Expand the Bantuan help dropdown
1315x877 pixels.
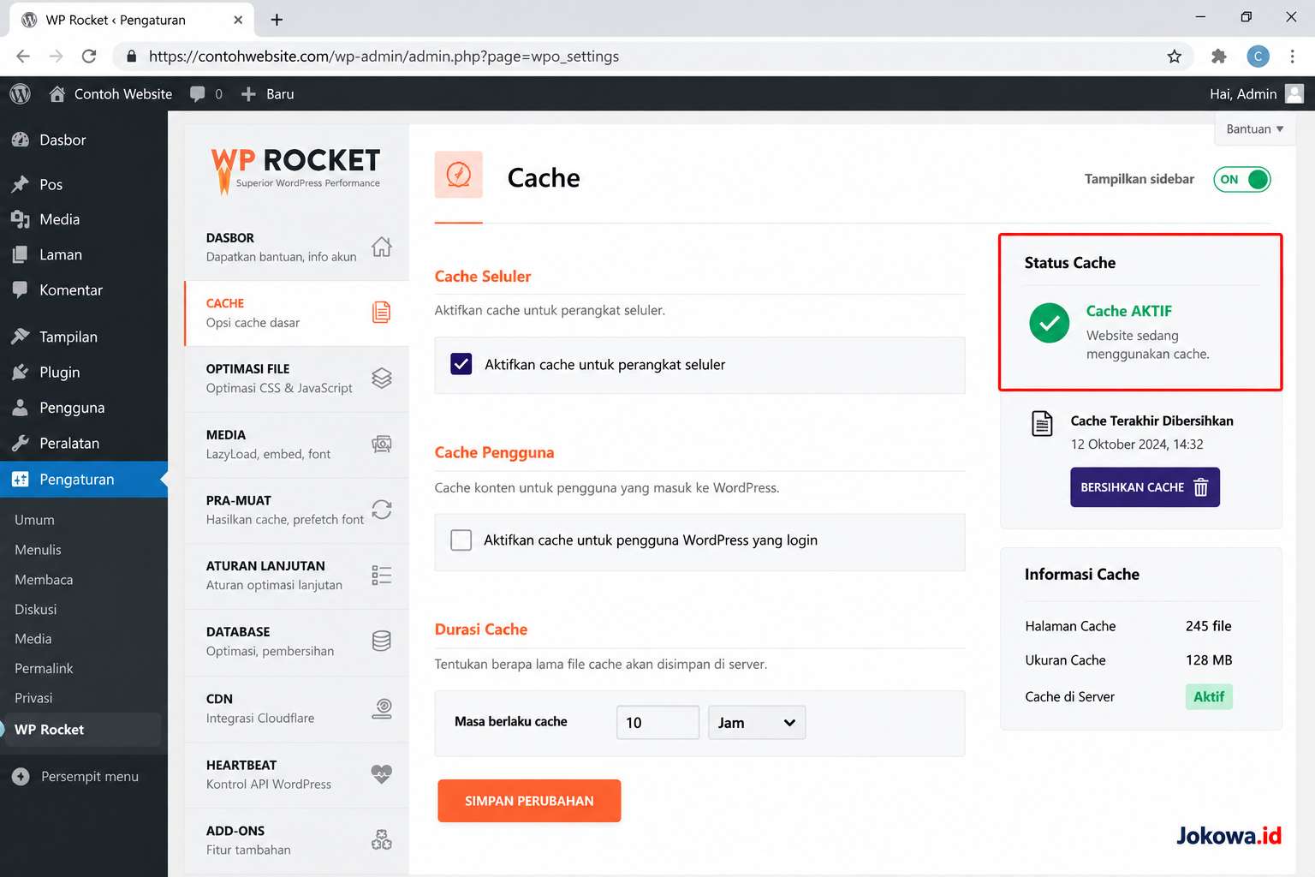(1255, 129)
